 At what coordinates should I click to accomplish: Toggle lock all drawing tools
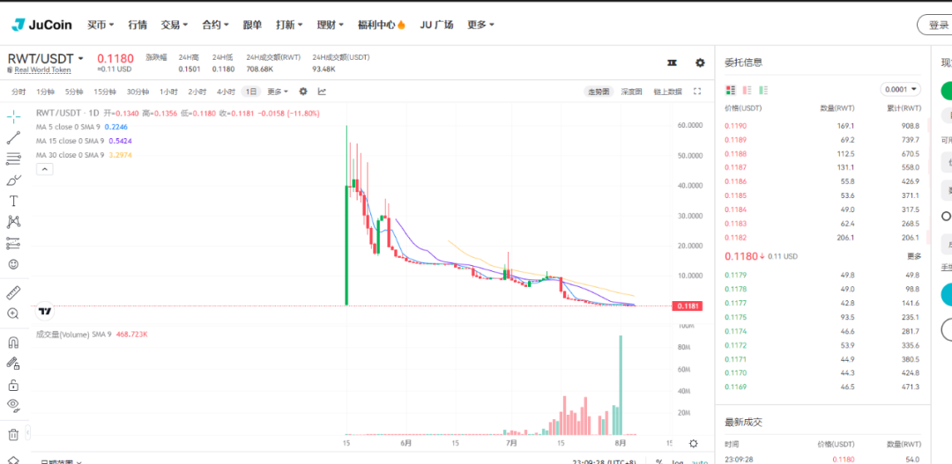coord(13,385)
